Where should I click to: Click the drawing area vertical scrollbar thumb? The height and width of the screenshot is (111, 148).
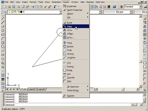click(x=141, y=61)
